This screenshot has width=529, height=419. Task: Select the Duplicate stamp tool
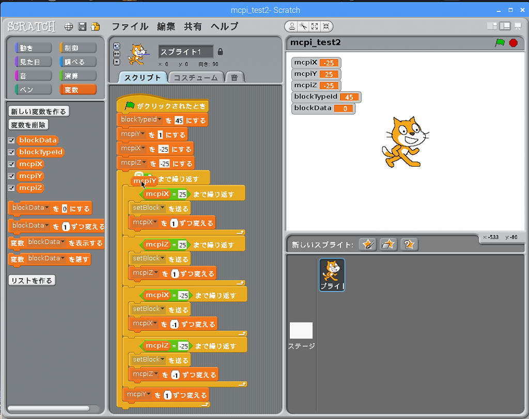292,26
